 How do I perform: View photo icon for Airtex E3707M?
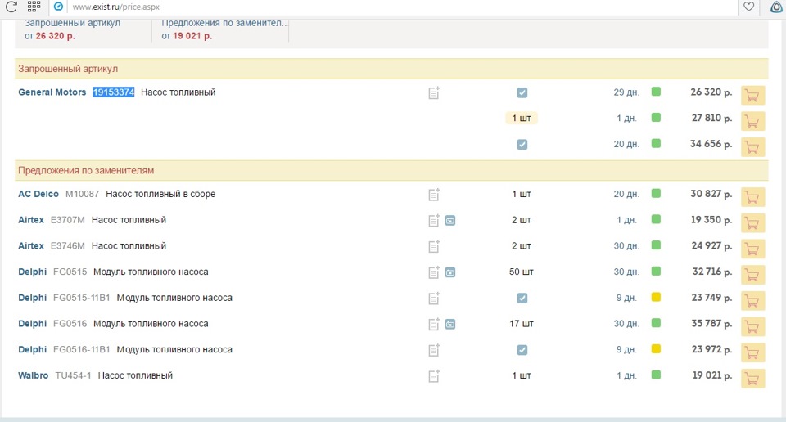click(450, 220)
